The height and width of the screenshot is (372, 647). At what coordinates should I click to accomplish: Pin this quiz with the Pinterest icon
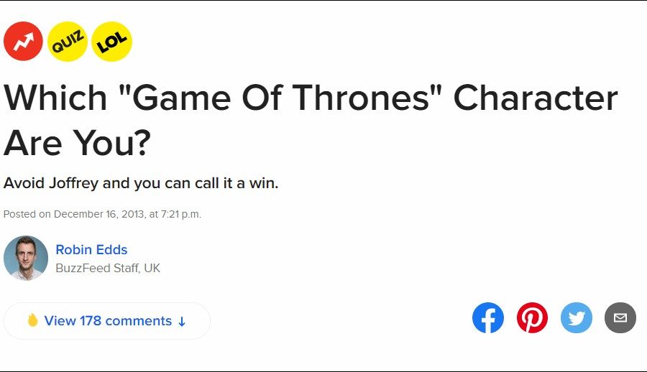coord(532,318)
